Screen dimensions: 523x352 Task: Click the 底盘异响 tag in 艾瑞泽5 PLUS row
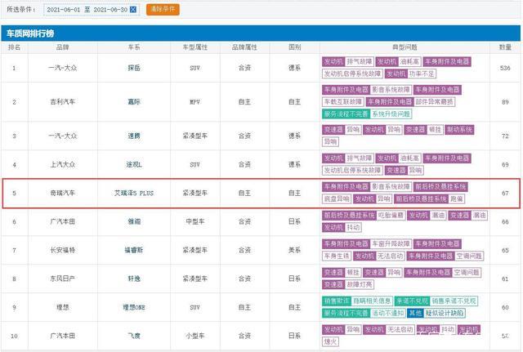pos(337,199)
